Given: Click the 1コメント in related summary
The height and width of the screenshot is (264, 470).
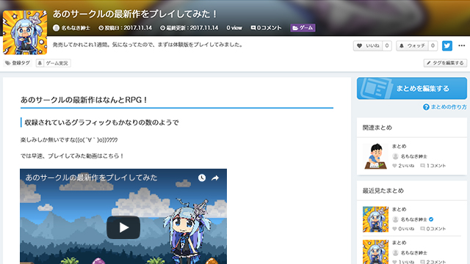Looking at the screenshot, I should (x=433, y=166).
